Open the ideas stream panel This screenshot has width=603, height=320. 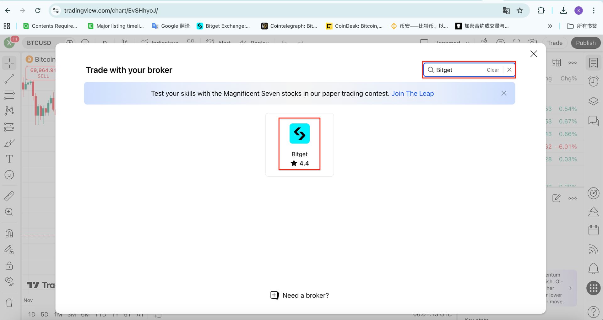pyautogui.click(x=593, y=212)
